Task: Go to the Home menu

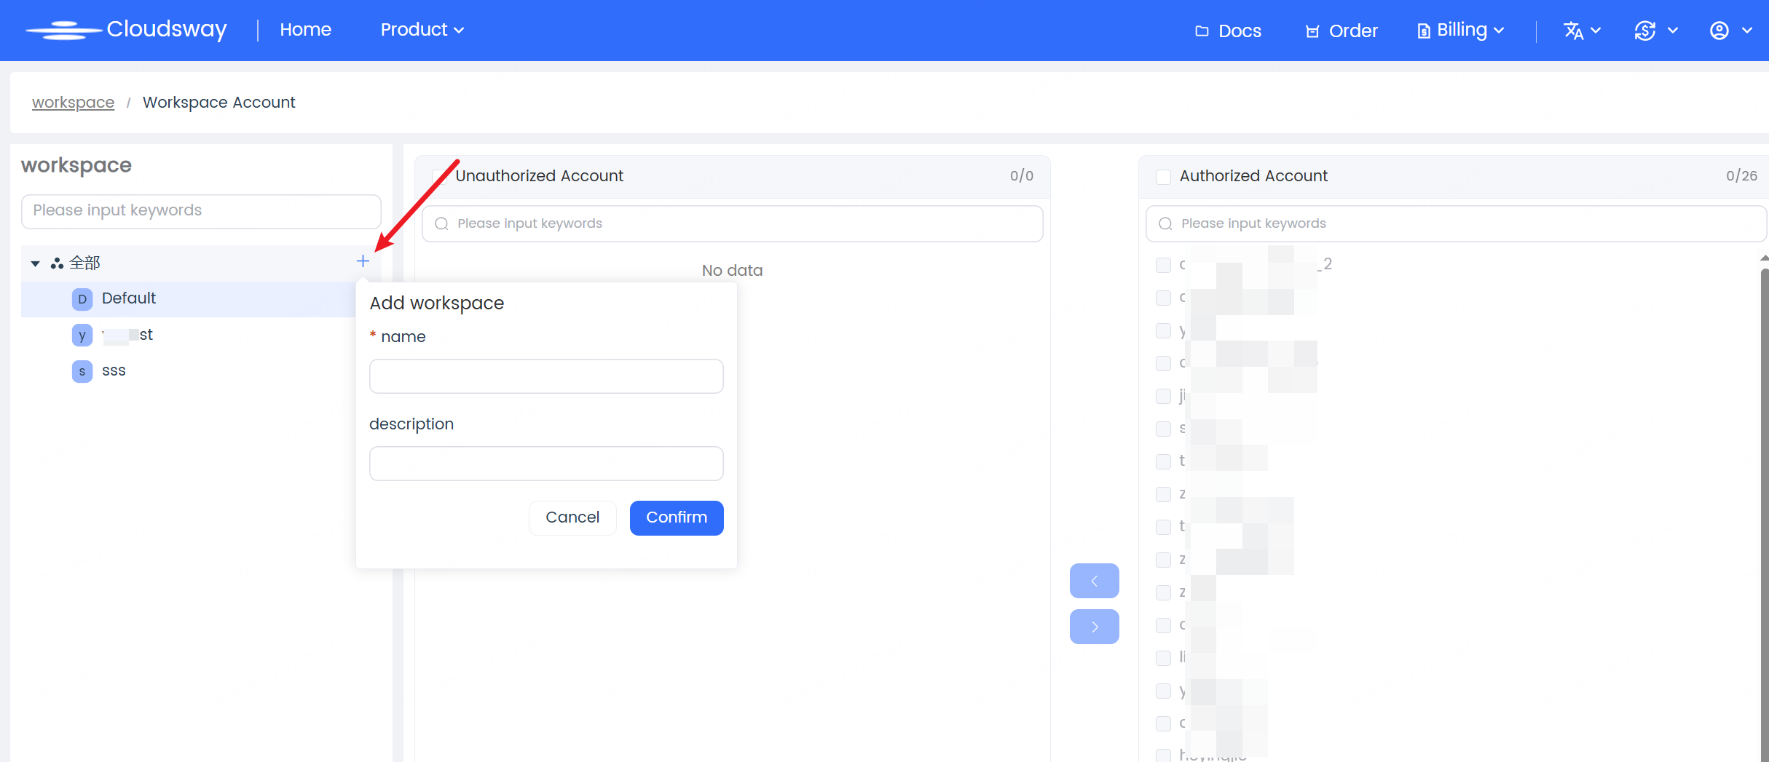Action: point(305,30)
